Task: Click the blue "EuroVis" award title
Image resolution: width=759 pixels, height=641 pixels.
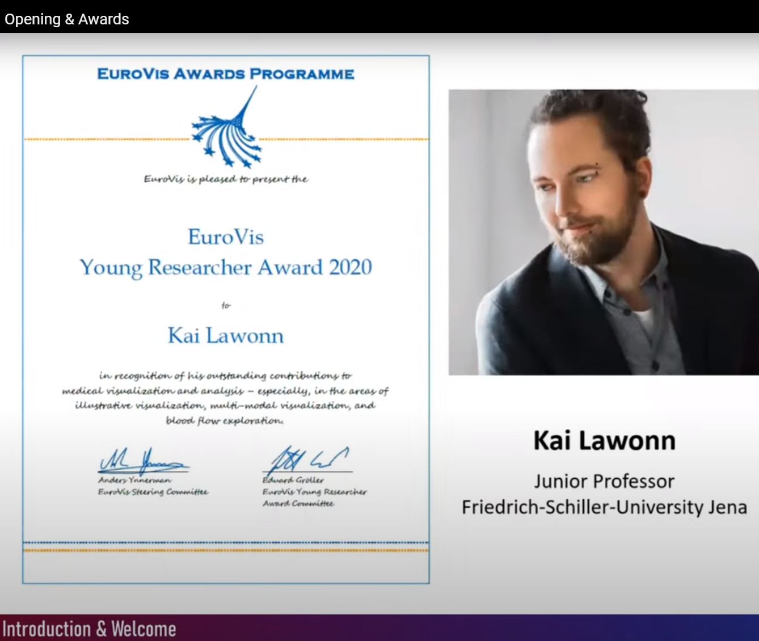Action: coord(226,237)
